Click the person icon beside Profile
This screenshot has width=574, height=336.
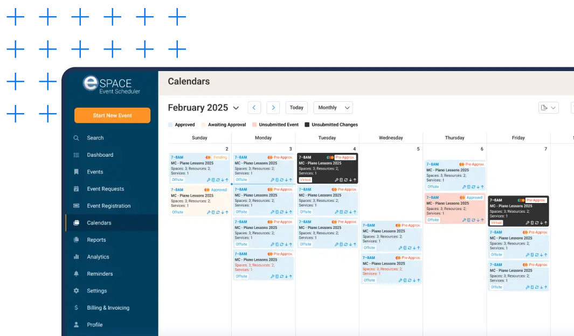coord(76,325)
